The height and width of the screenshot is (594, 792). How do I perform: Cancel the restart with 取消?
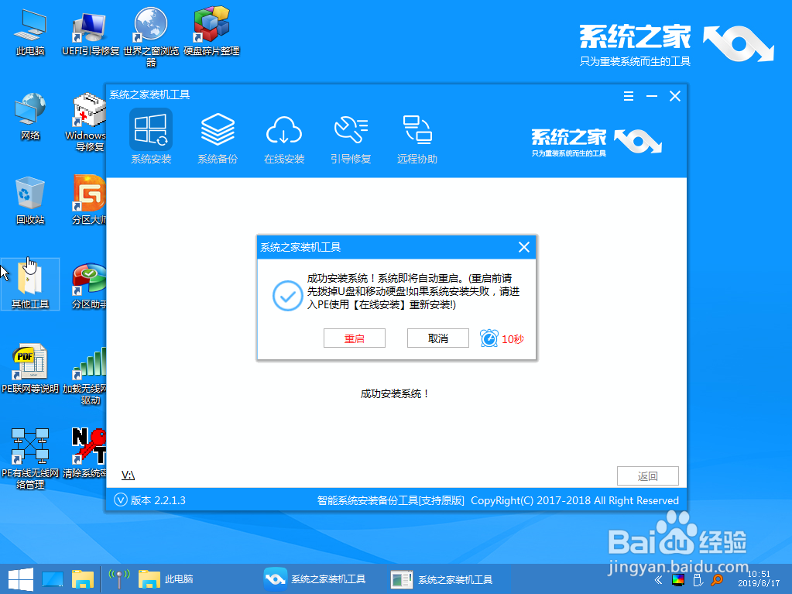[x=437, y=338]
